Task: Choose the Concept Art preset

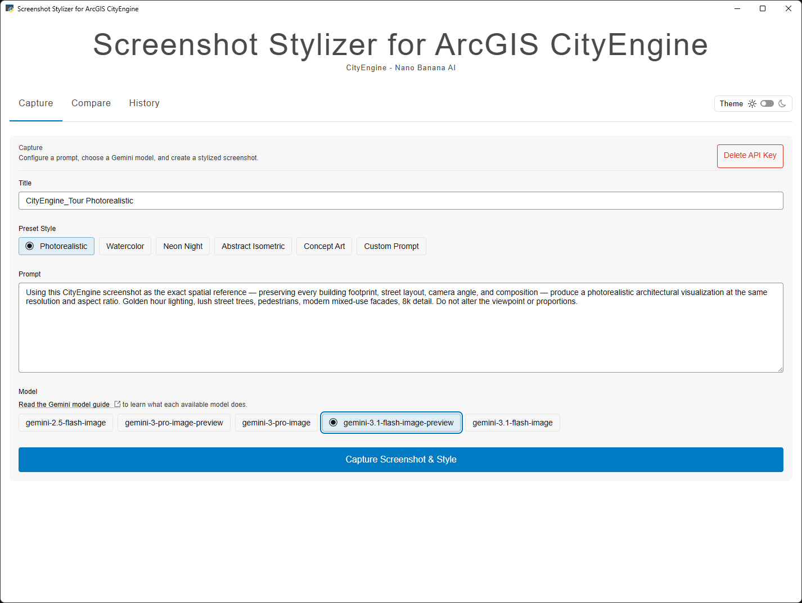Action: 325,246
